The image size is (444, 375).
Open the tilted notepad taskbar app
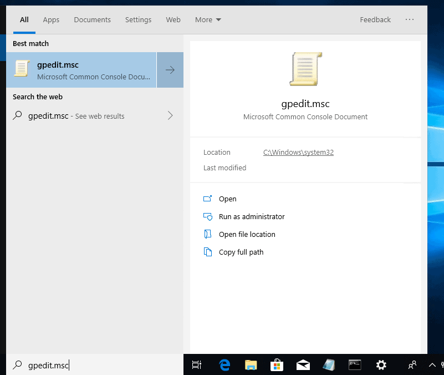pos(329,365)
